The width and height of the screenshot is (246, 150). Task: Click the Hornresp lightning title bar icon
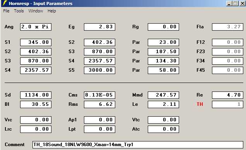[5, 3]
